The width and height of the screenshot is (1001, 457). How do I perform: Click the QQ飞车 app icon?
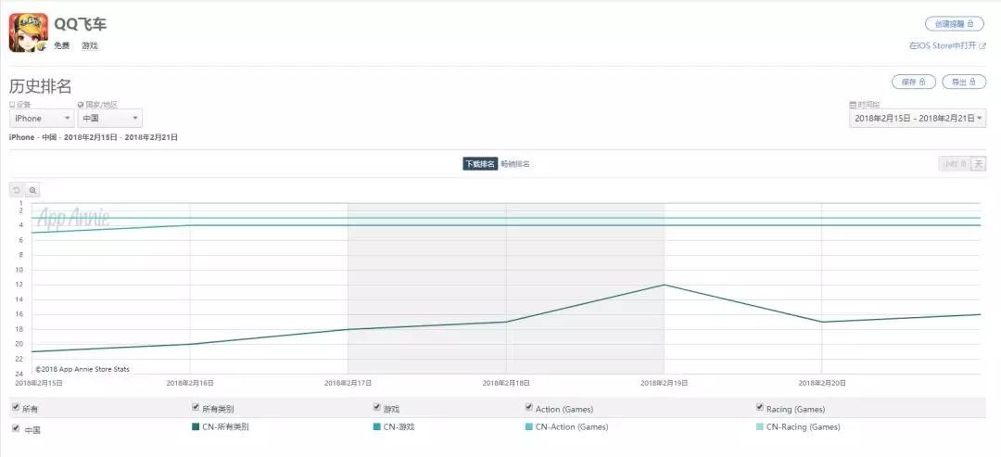click(x=29, y=32)
